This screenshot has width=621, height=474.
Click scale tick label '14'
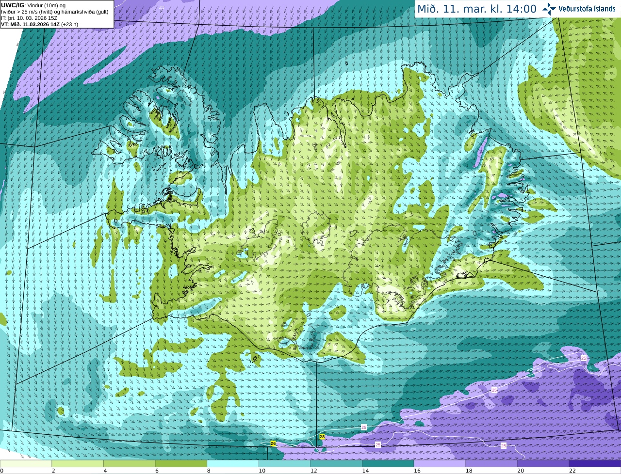coord(365,471)
